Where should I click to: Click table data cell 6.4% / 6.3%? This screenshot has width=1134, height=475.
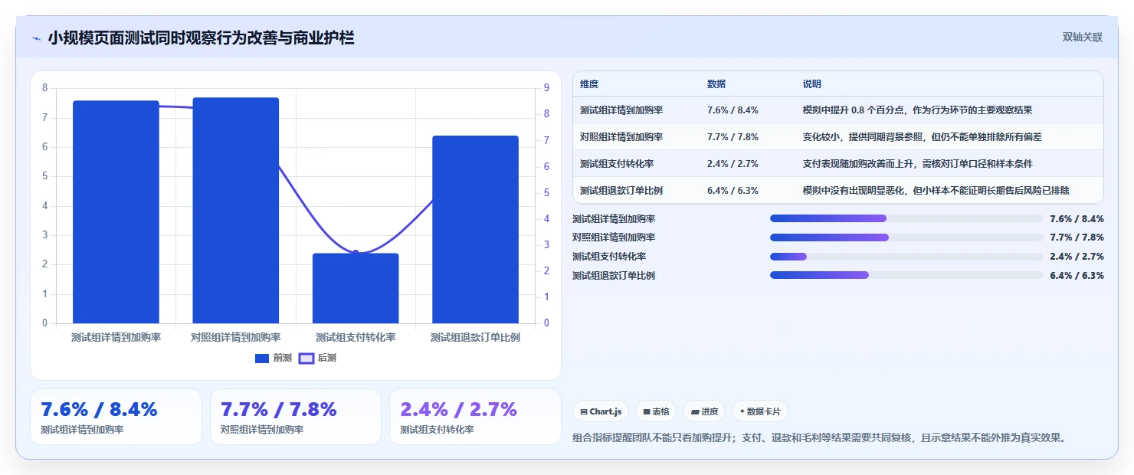[733, 191]
